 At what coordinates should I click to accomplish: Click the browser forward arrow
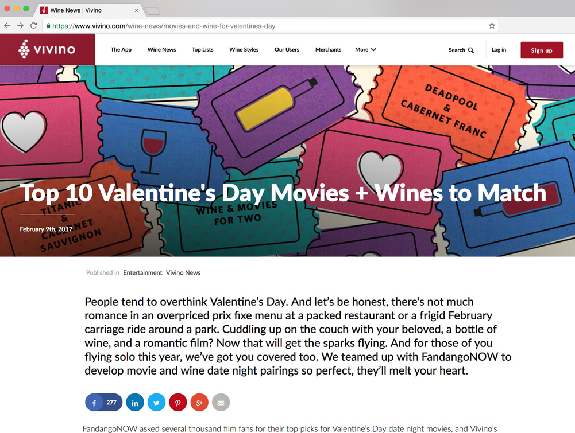20,26
